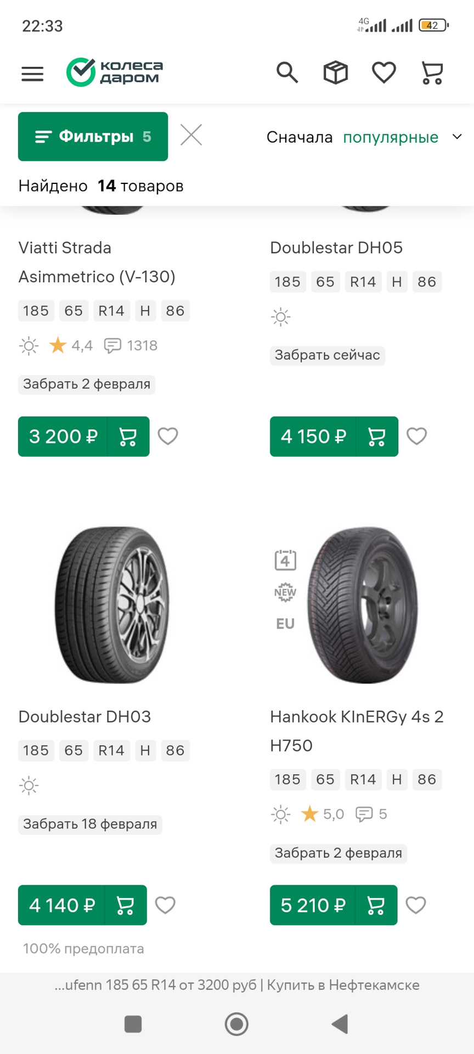
Task: Add Doublestar DH03 to cart
Action: click(x=125, y=905)
